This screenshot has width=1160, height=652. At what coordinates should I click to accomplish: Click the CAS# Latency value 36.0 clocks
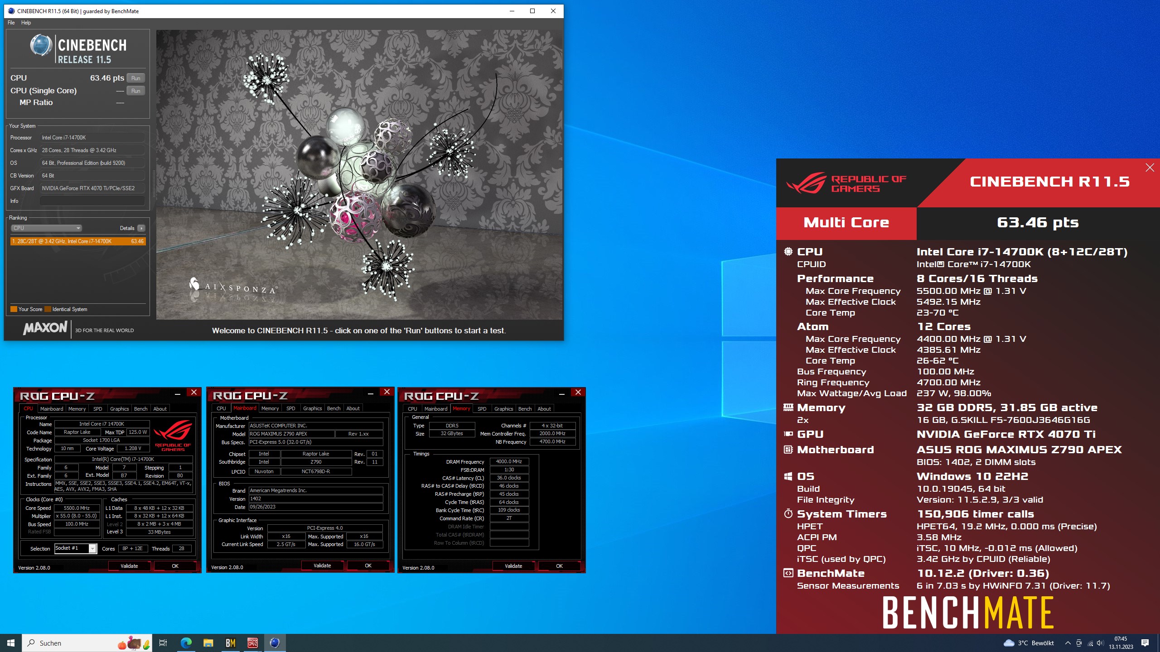[509, 478]
